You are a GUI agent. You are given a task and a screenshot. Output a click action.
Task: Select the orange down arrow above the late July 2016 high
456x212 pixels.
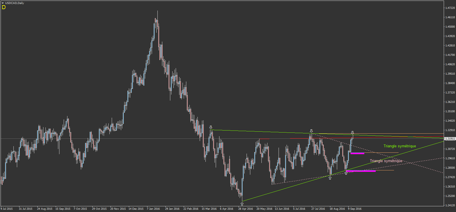tap(311, 131)
